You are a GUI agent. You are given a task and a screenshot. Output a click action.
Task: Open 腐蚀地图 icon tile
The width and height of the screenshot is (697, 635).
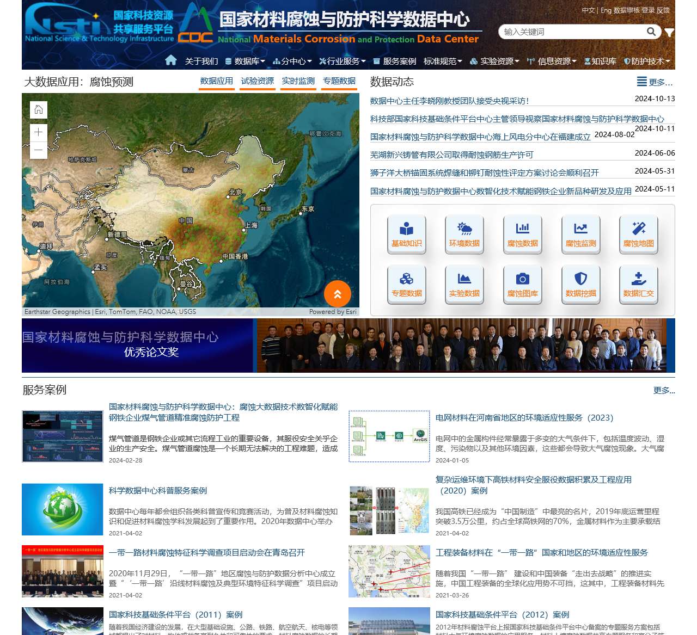point(639,234)
